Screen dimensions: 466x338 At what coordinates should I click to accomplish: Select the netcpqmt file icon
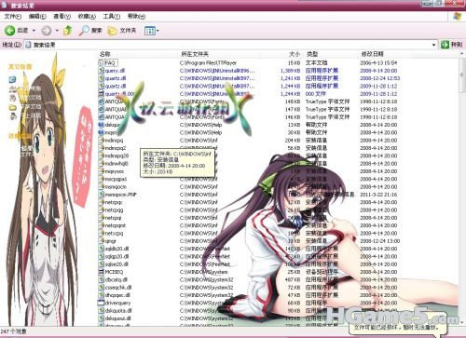101,225
